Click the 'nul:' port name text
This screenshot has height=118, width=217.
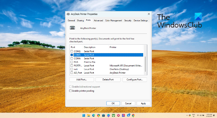click(x=76, y=69)
